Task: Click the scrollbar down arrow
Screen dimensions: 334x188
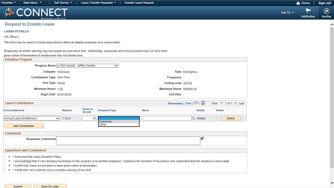Action: tap(332, 183)
